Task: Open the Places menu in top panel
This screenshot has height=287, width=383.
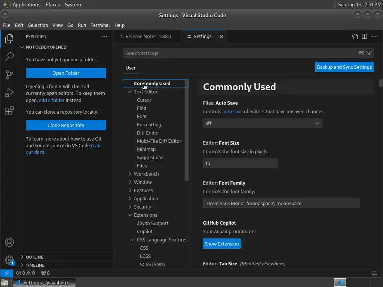Action: (x=52, y=4)
